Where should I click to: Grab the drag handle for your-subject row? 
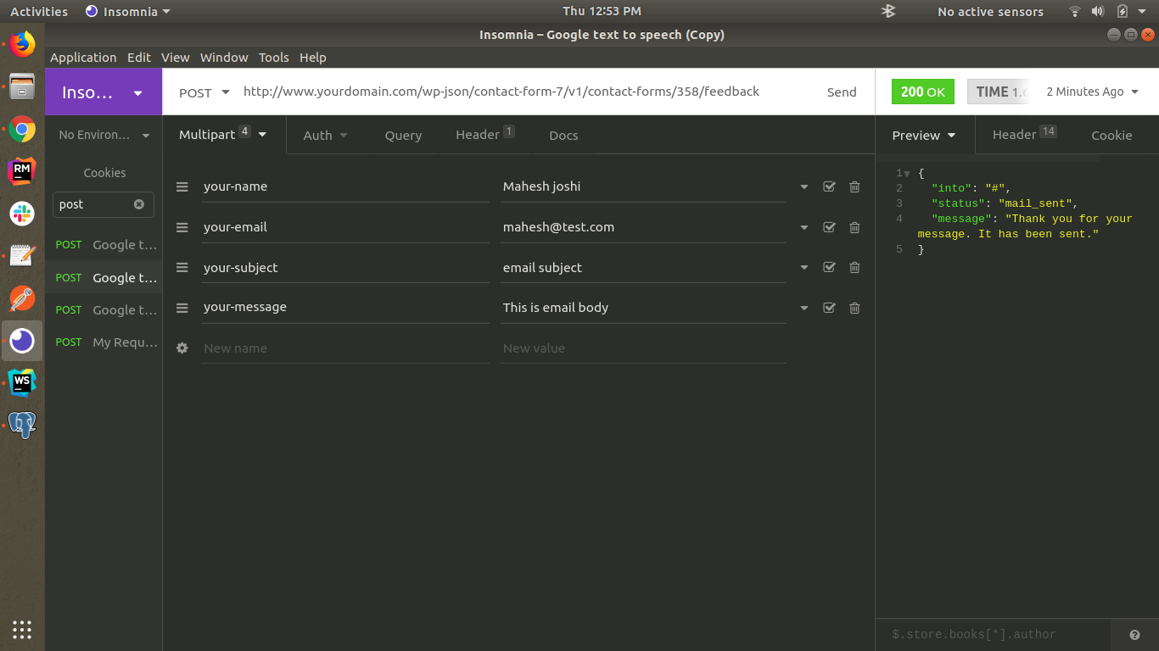pyautogui.click(x=182, y=267)
